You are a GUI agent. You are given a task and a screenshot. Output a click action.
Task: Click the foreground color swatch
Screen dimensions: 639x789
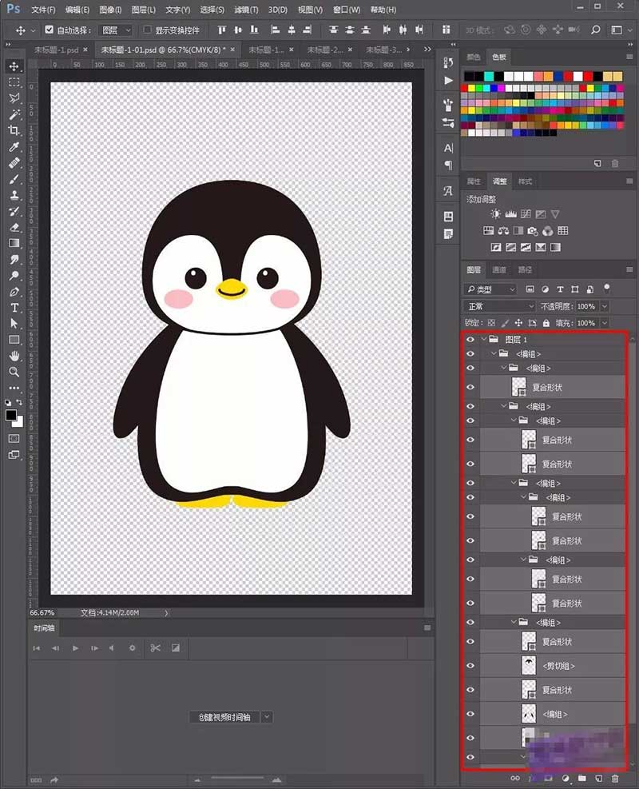pos(11,416)
